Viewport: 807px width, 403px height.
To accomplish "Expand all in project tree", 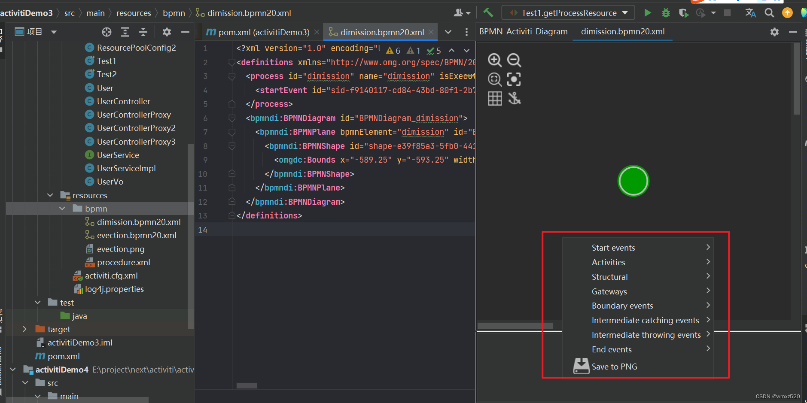I will pos(125,32).
